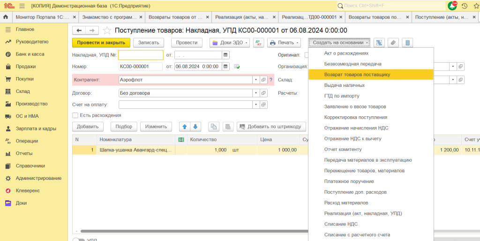Expand the Доки ЭДО dropdown

tap(230, 43)
